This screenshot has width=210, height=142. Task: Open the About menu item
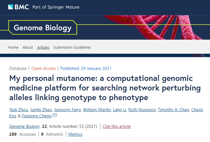pyautogui.click(x=28, y=47)
